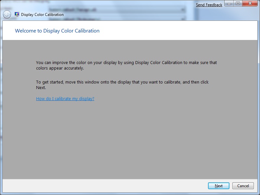Maximize the calibration window

tap(238, 4)
